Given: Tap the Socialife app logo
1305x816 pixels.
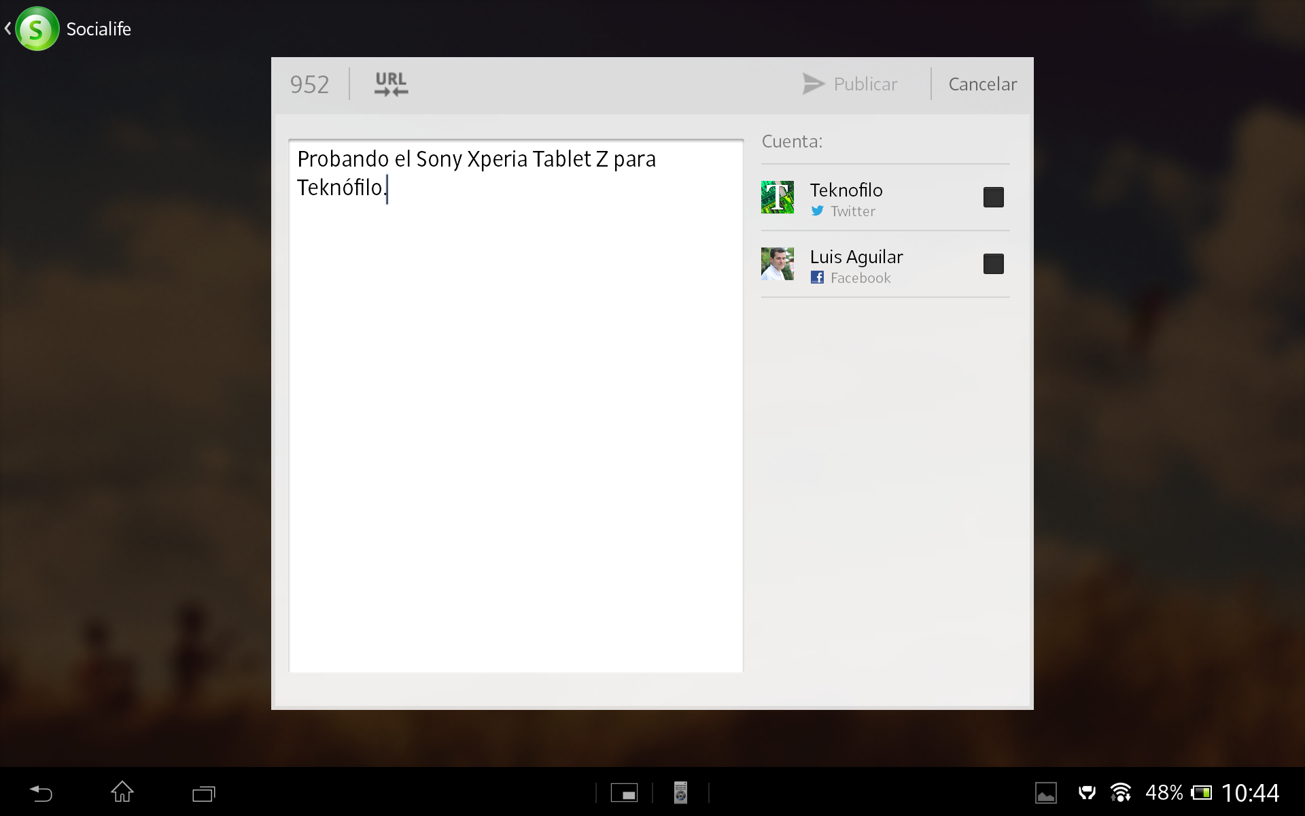Looking at the screenshot, I should click(37, 29).
